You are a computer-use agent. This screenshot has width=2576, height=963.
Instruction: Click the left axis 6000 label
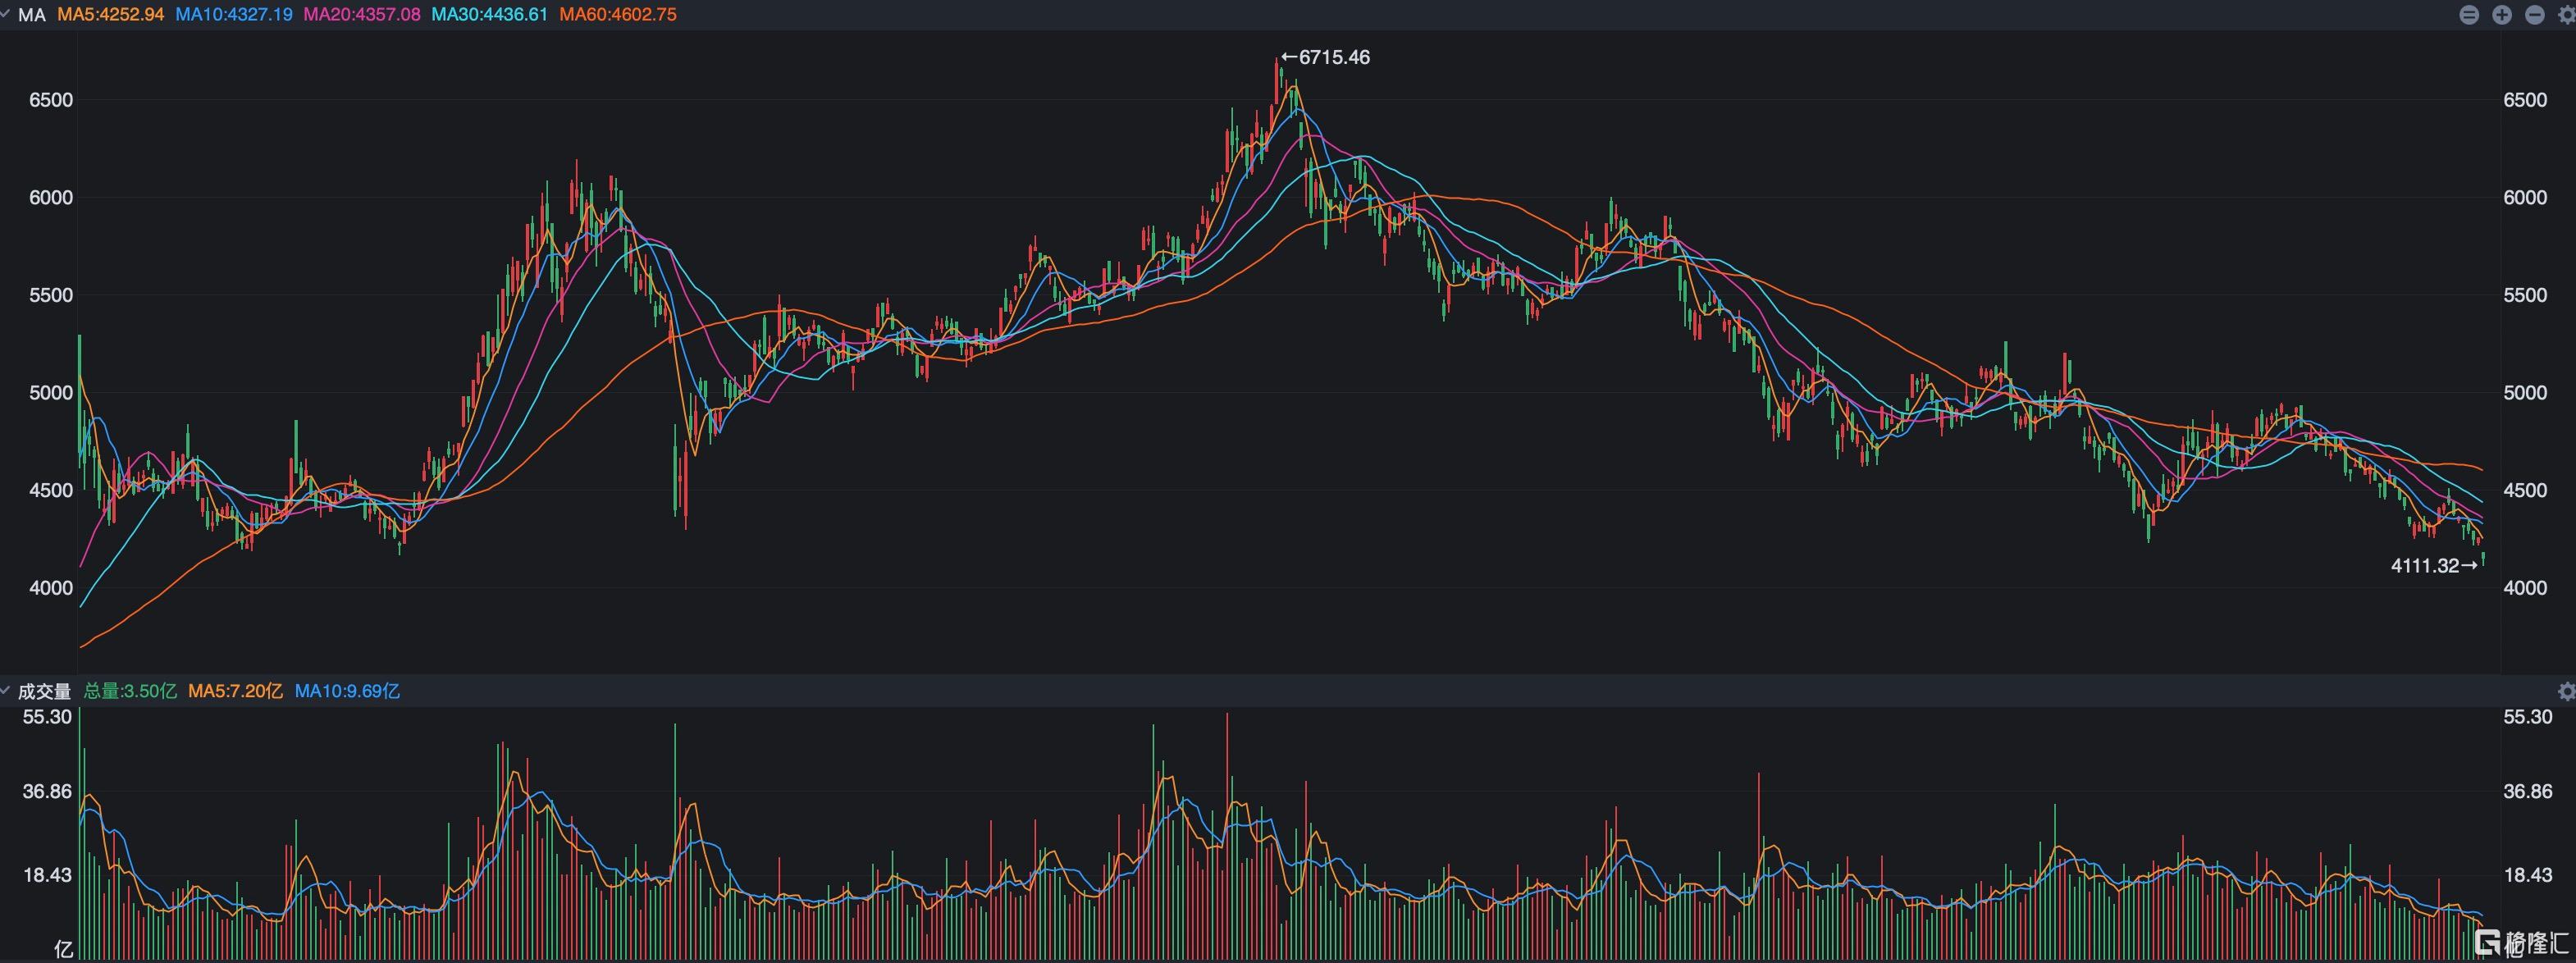(51, 197)
